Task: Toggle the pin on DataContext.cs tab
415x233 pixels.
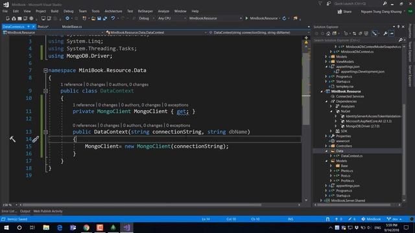Action: pos(29,27)
